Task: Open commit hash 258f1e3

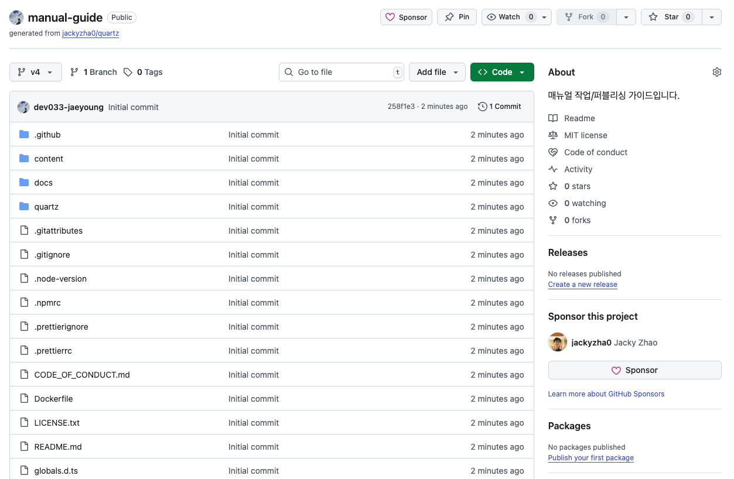Action: [401, 107]
